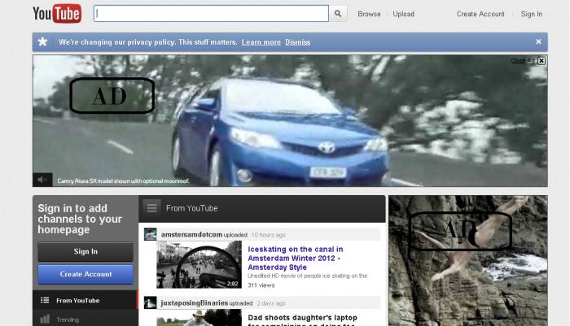Click the '311 views' text

coord(261,285)
